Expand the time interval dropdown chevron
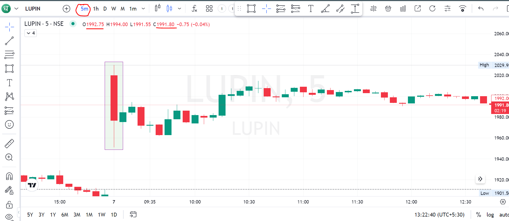The image size is (509, 221). [143, 9]
